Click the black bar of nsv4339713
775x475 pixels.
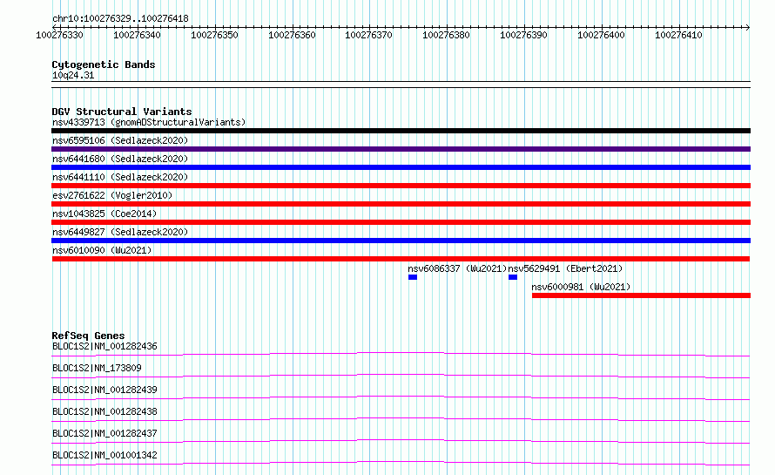(x=401, y=131)
